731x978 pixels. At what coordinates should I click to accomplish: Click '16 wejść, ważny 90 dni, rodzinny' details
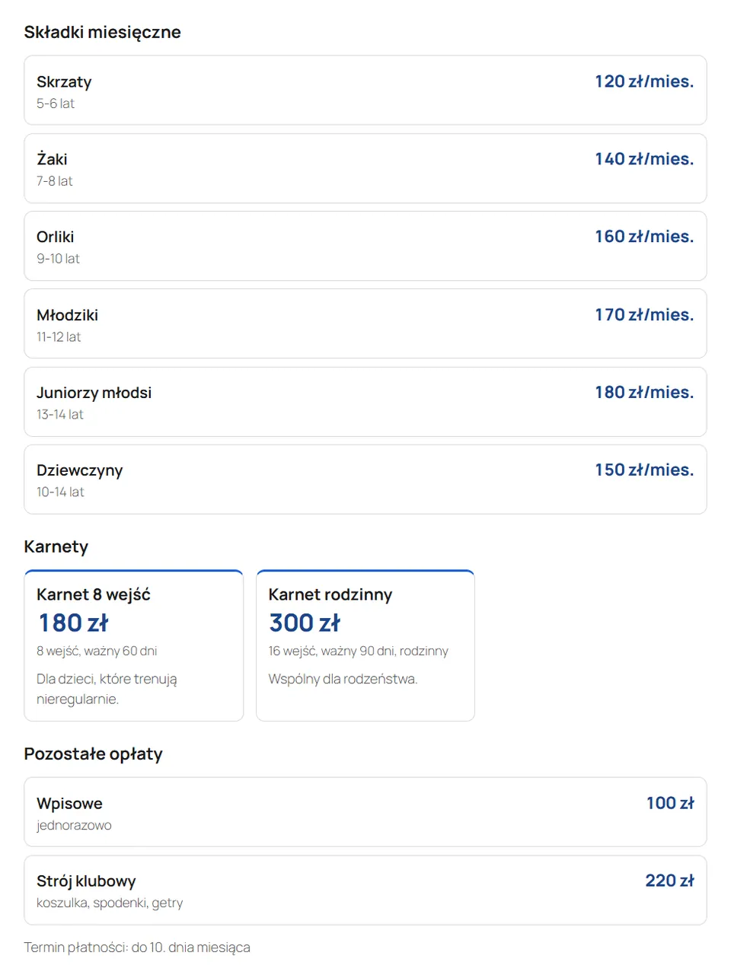click(358, 651)
